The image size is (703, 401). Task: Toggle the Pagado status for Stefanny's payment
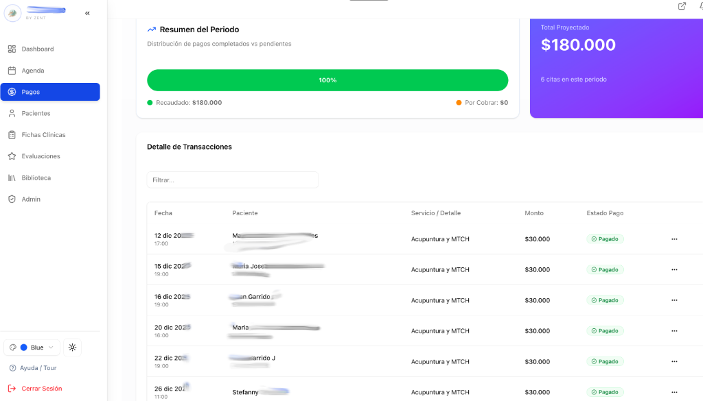605,392
